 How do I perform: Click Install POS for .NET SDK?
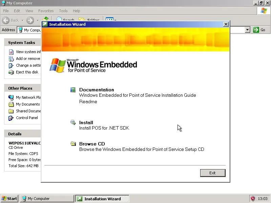tap(104, 128)
